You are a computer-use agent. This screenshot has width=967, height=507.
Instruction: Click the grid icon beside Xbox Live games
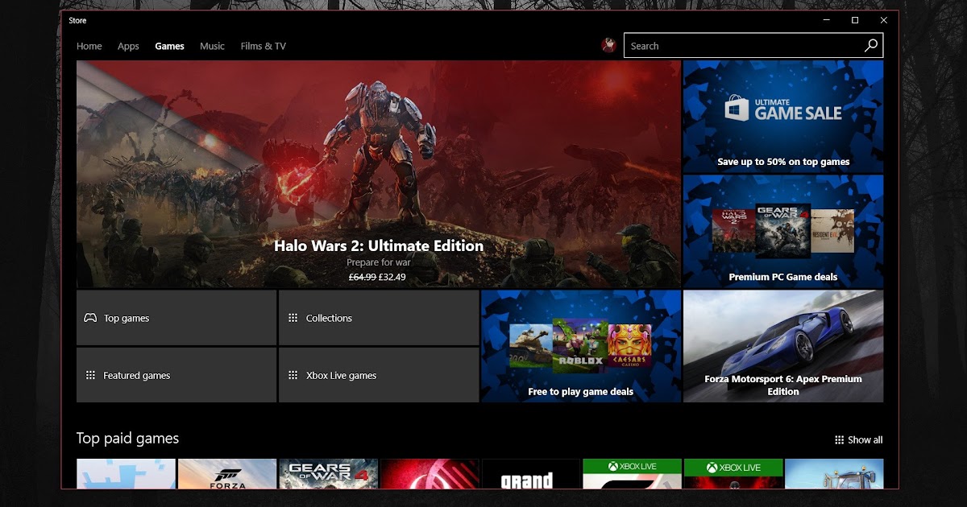tap(293, 375)
